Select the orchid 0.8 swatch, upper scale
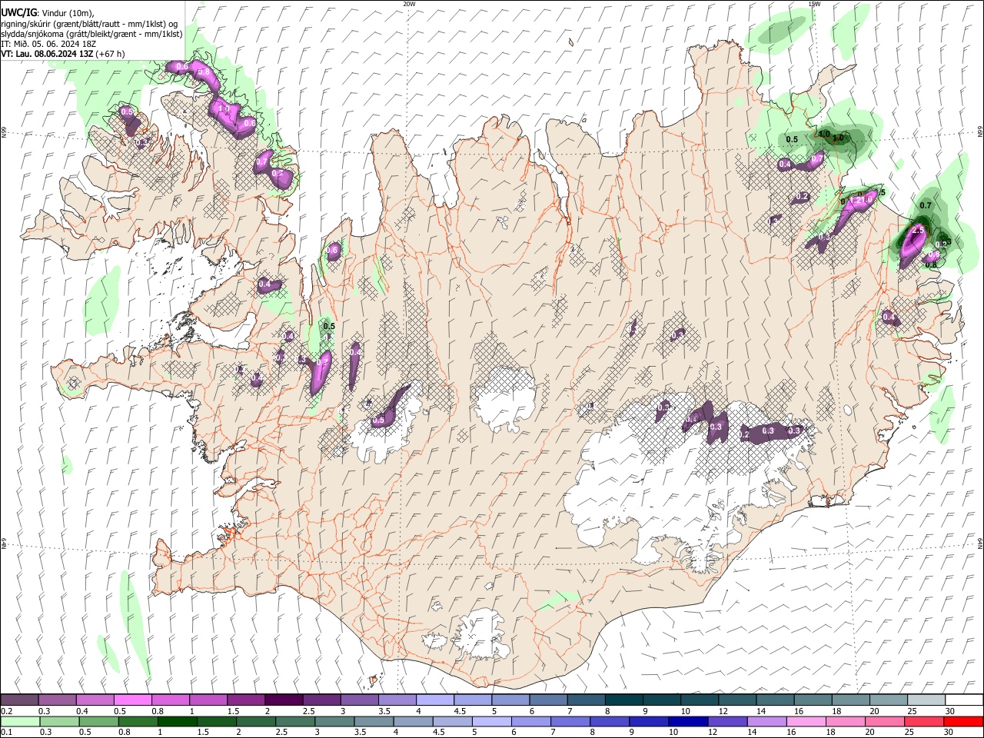 click(x=170, y=700)
